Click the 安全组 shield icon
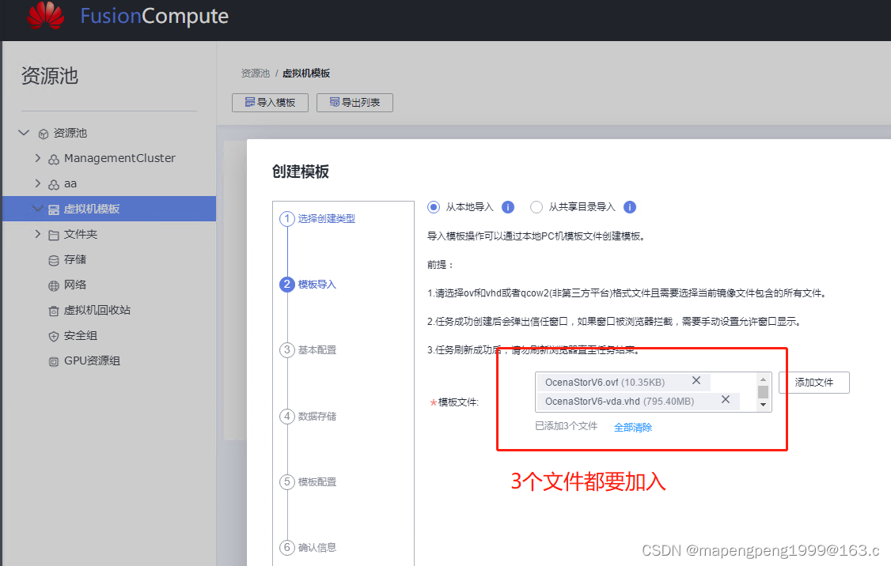 pyautogui.click(x=54, y=336)
